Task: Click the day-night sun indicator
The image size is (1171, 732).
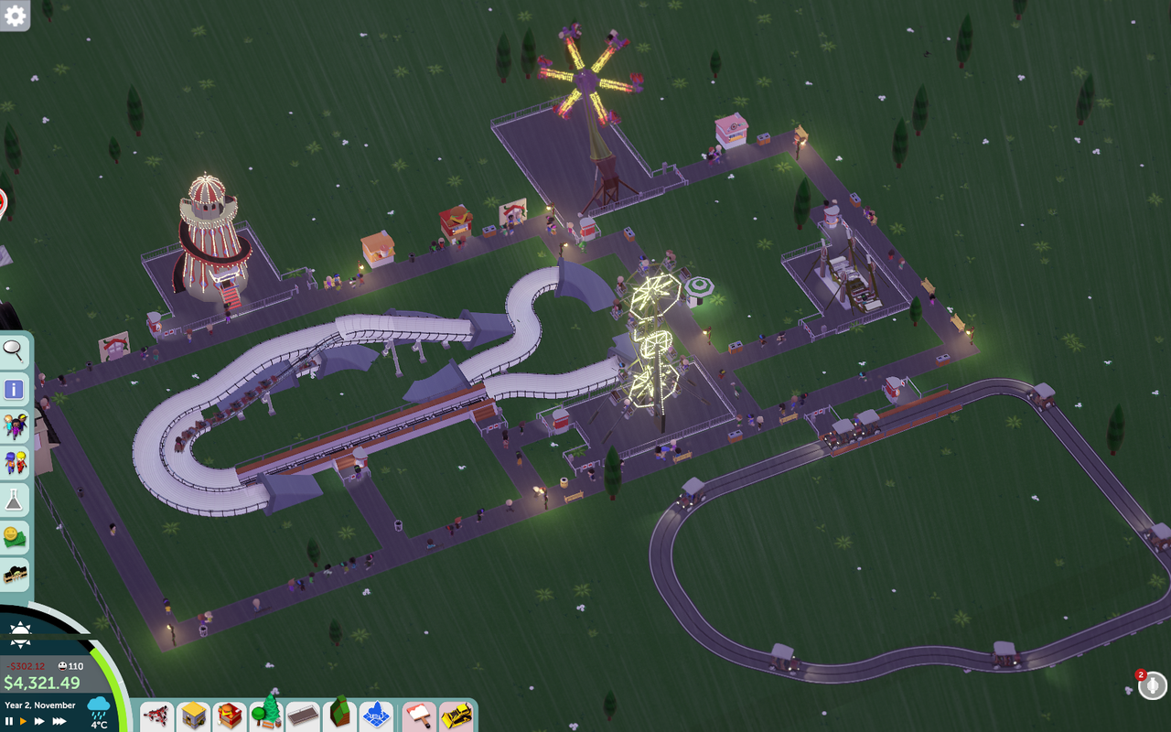Action: 19,634
